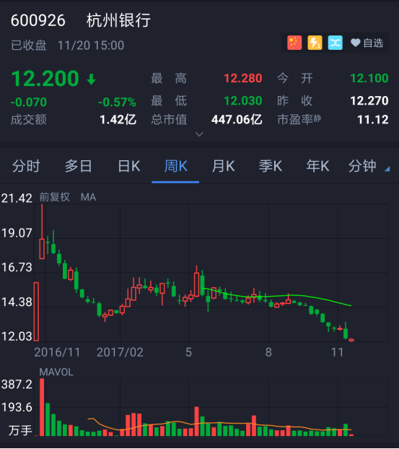Open the 分钟 minute interval dropdown
The image size is (399, 449).
coord(369,166)
